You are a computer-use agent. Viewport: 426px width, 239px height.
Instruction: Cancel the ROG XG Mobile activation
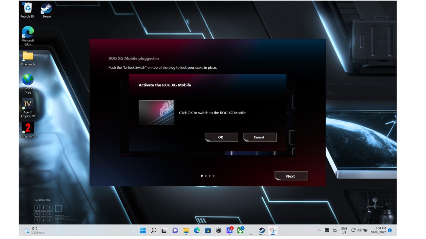(x=260, y=137)
